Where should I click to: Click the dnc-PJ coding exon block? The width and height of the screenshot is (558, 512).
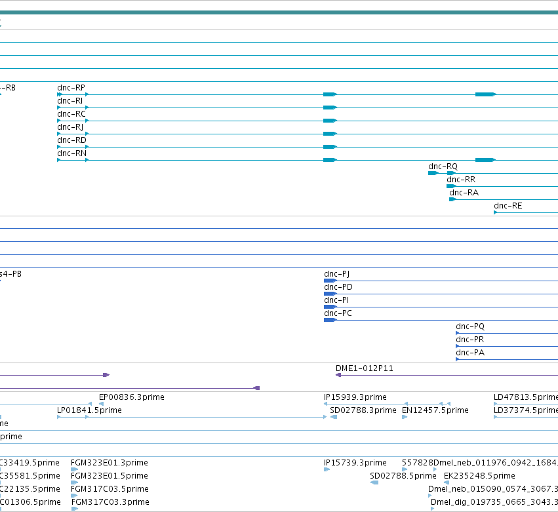330,281
